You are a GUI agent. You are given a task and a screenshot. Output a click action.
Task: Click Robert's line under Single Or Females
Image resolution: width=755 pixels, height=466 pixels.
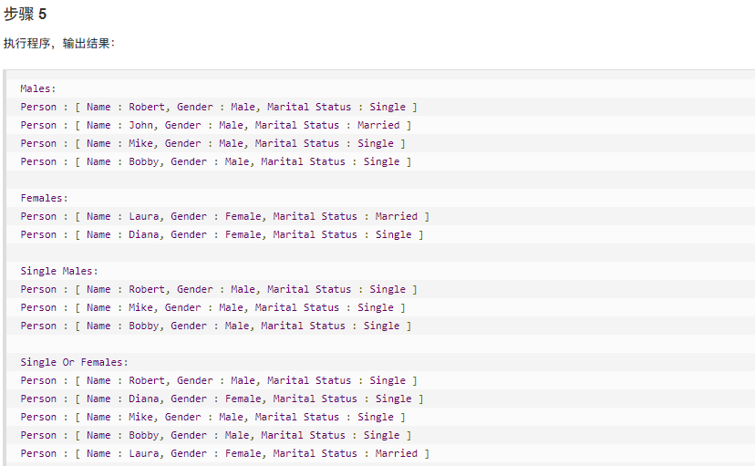pyautogui.click(x=219, y=380)
